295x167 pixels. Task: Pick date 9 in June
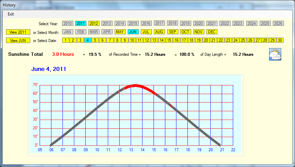coord(125,40)
